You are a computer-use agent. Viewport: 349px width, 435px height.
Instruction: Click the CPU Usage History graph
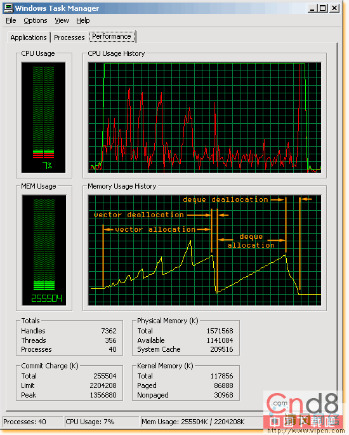click(204, 117)
